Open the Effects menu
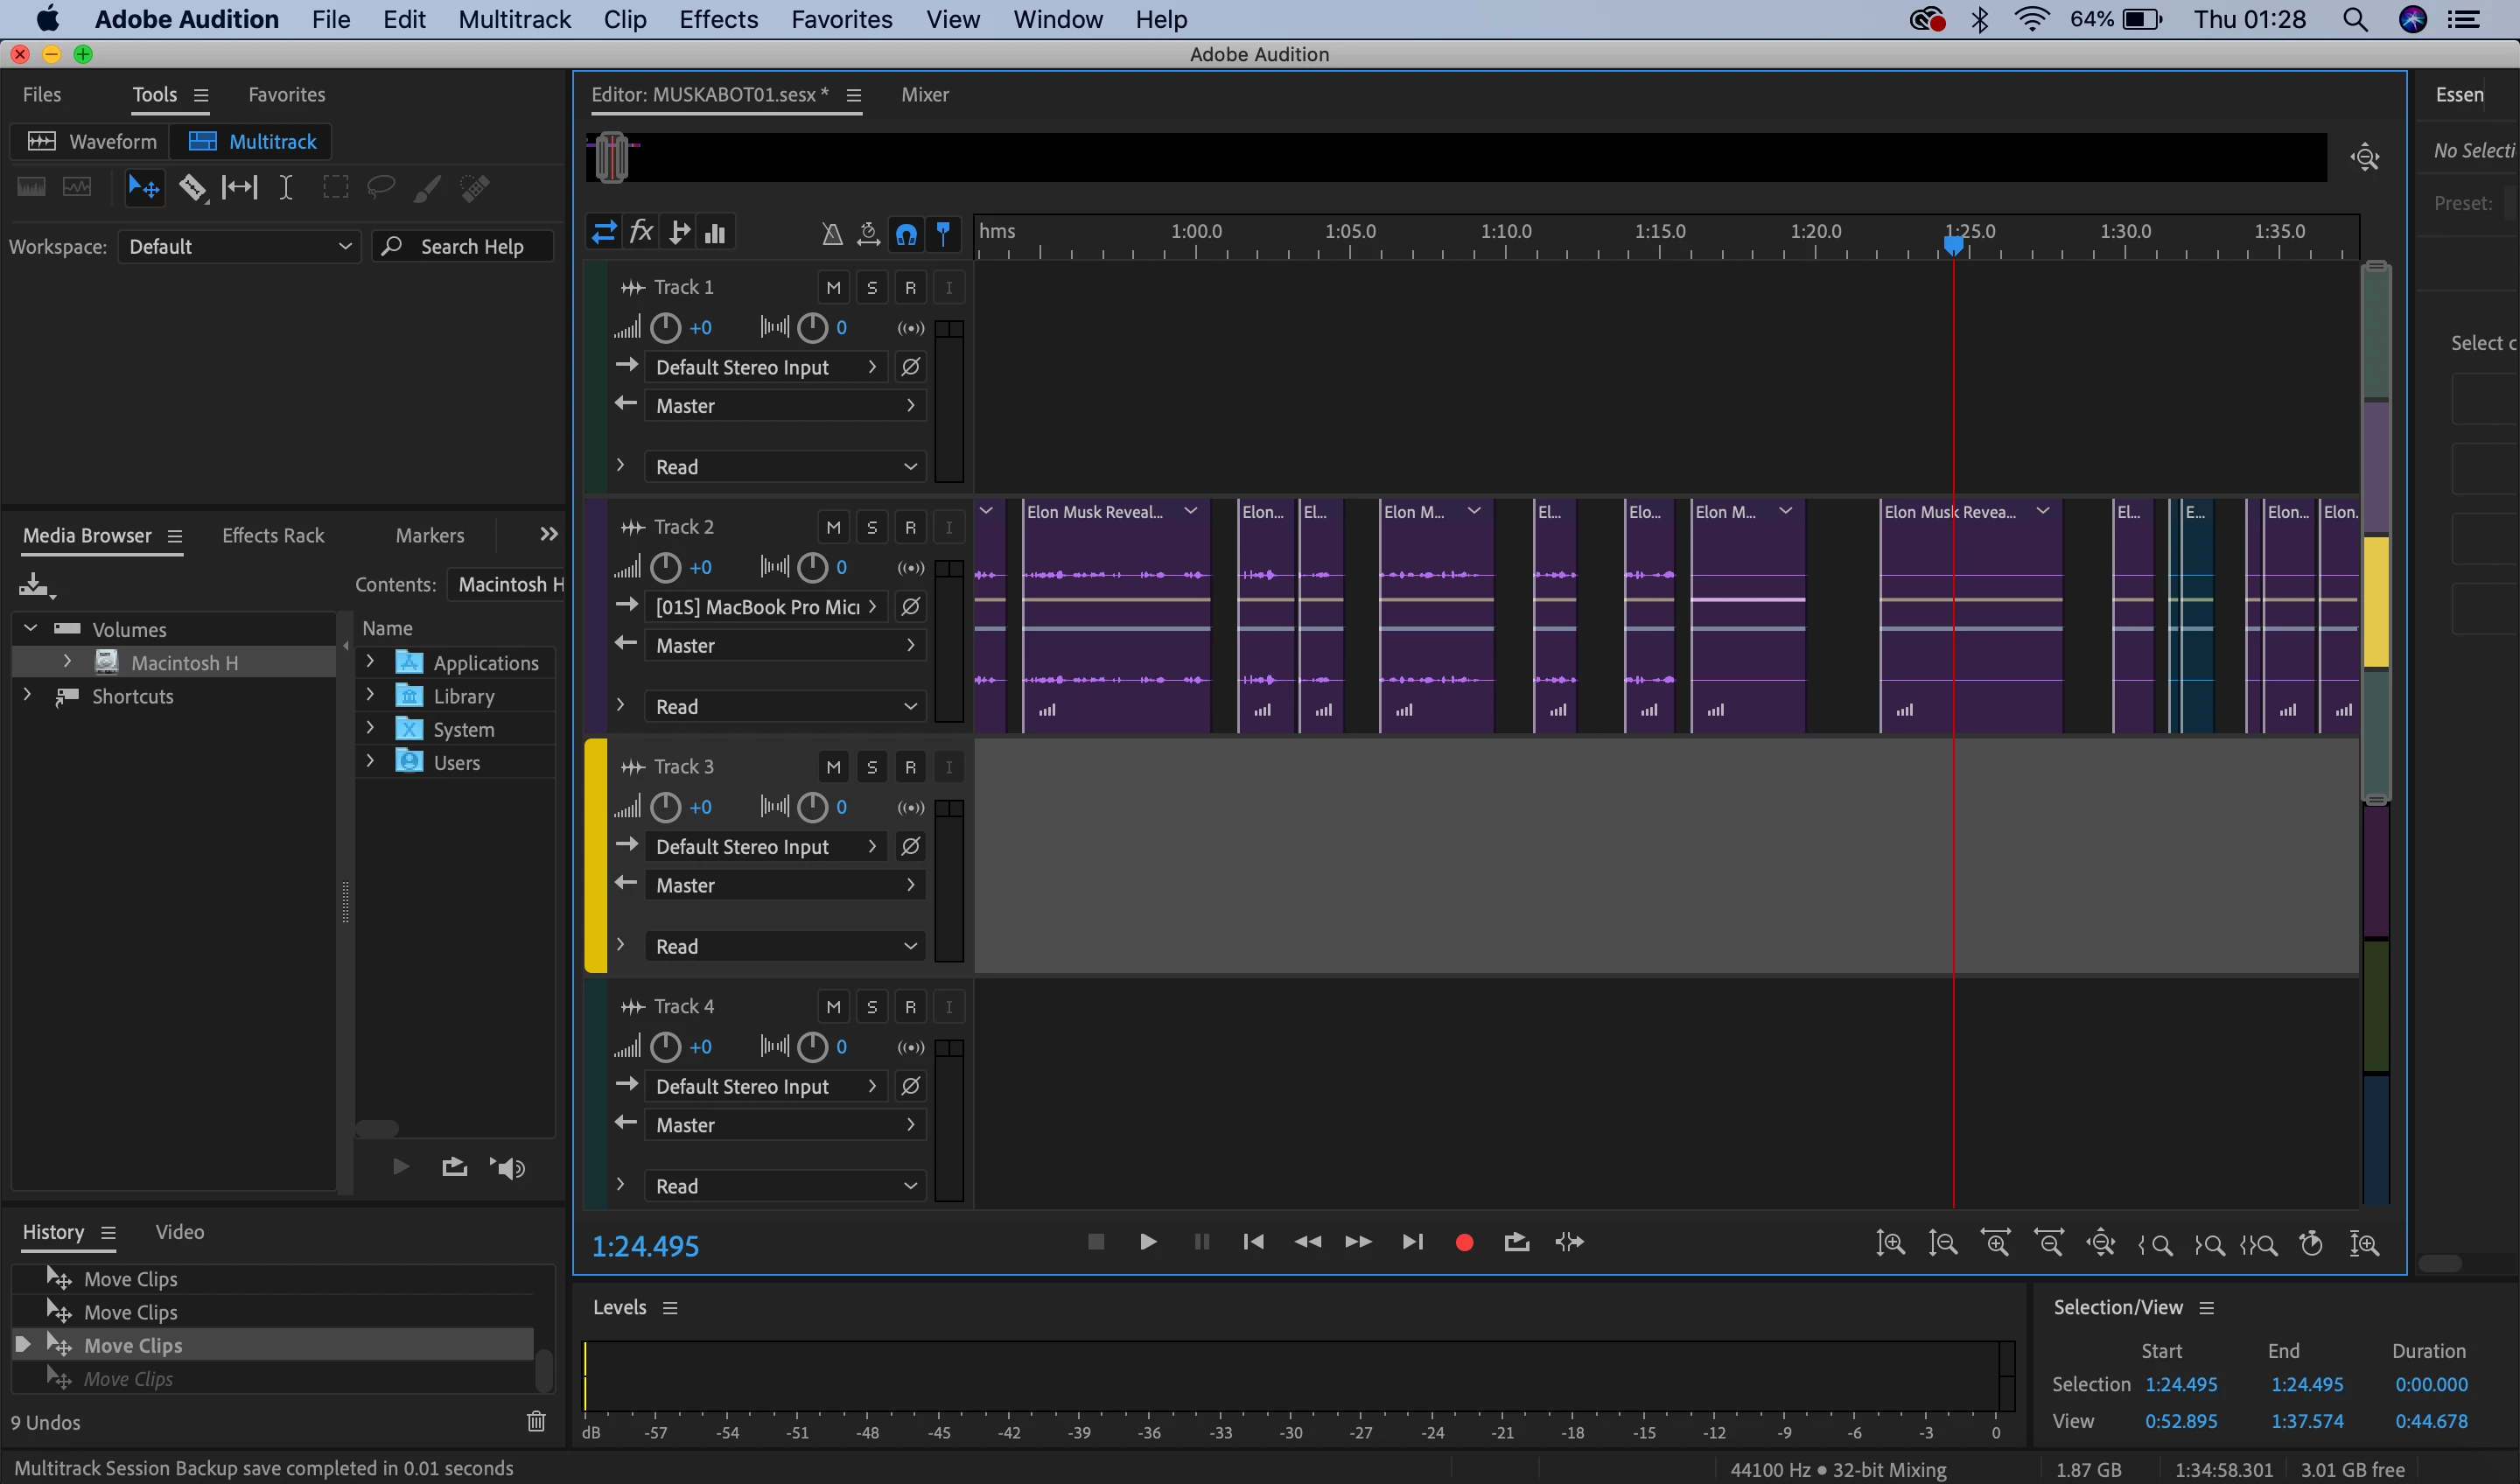 [717, 19]
